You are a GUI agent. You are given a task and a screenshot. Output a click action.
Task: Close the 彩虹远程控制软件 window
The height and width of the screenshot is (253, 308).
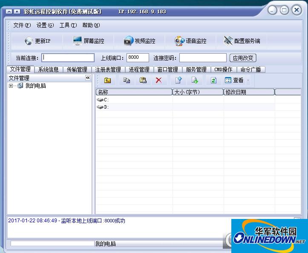point(296,10)
